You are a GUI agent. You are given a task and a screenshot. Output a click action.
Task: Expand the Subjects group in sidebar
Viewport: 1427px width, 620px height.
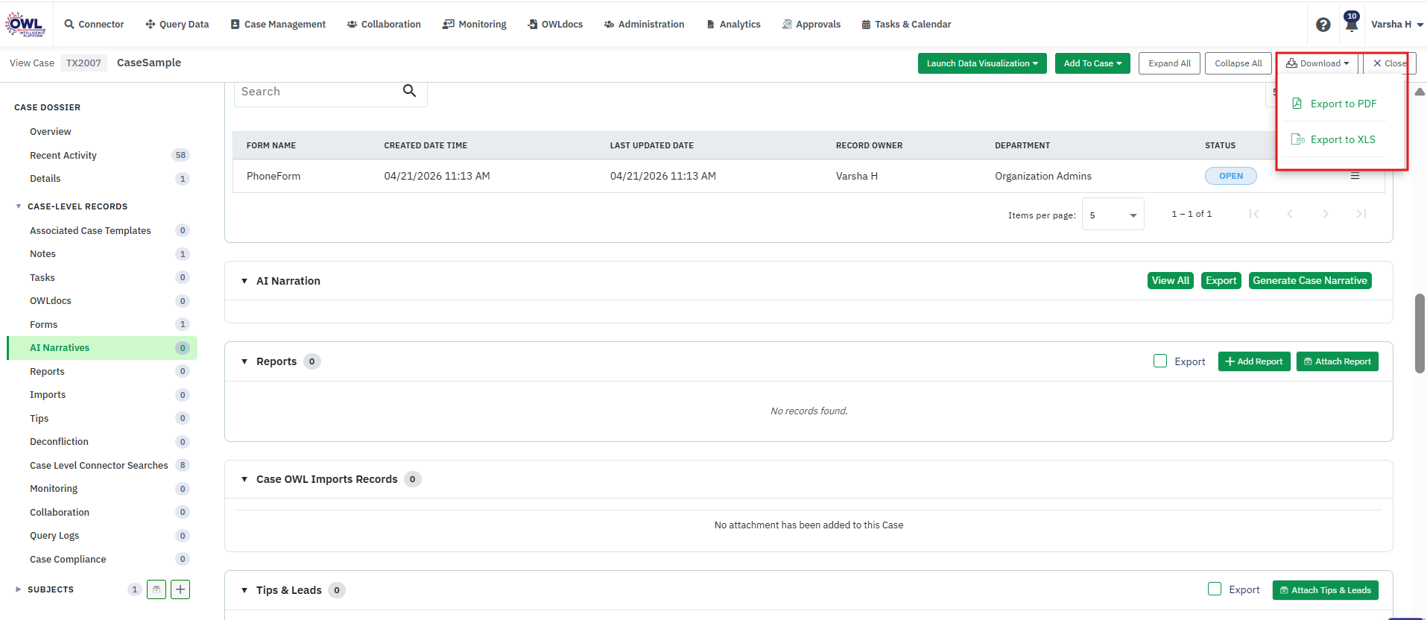19,589
